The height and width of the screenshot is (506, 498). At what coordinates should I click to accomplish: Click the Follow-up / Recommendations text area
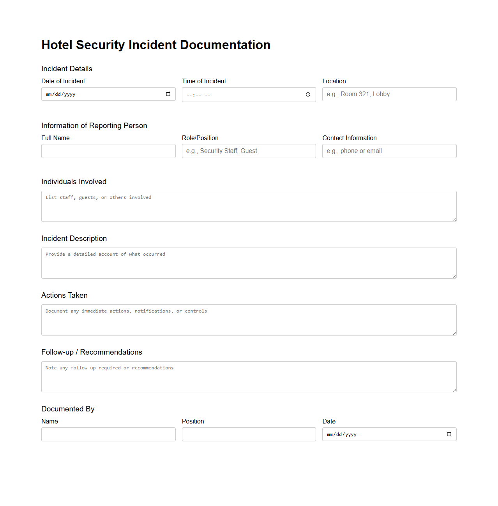click(x=249, y=376)
